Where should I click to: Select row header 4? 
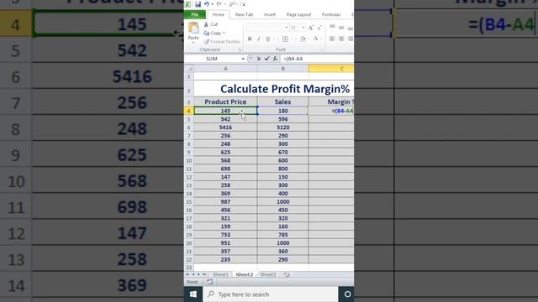point(188,111)
